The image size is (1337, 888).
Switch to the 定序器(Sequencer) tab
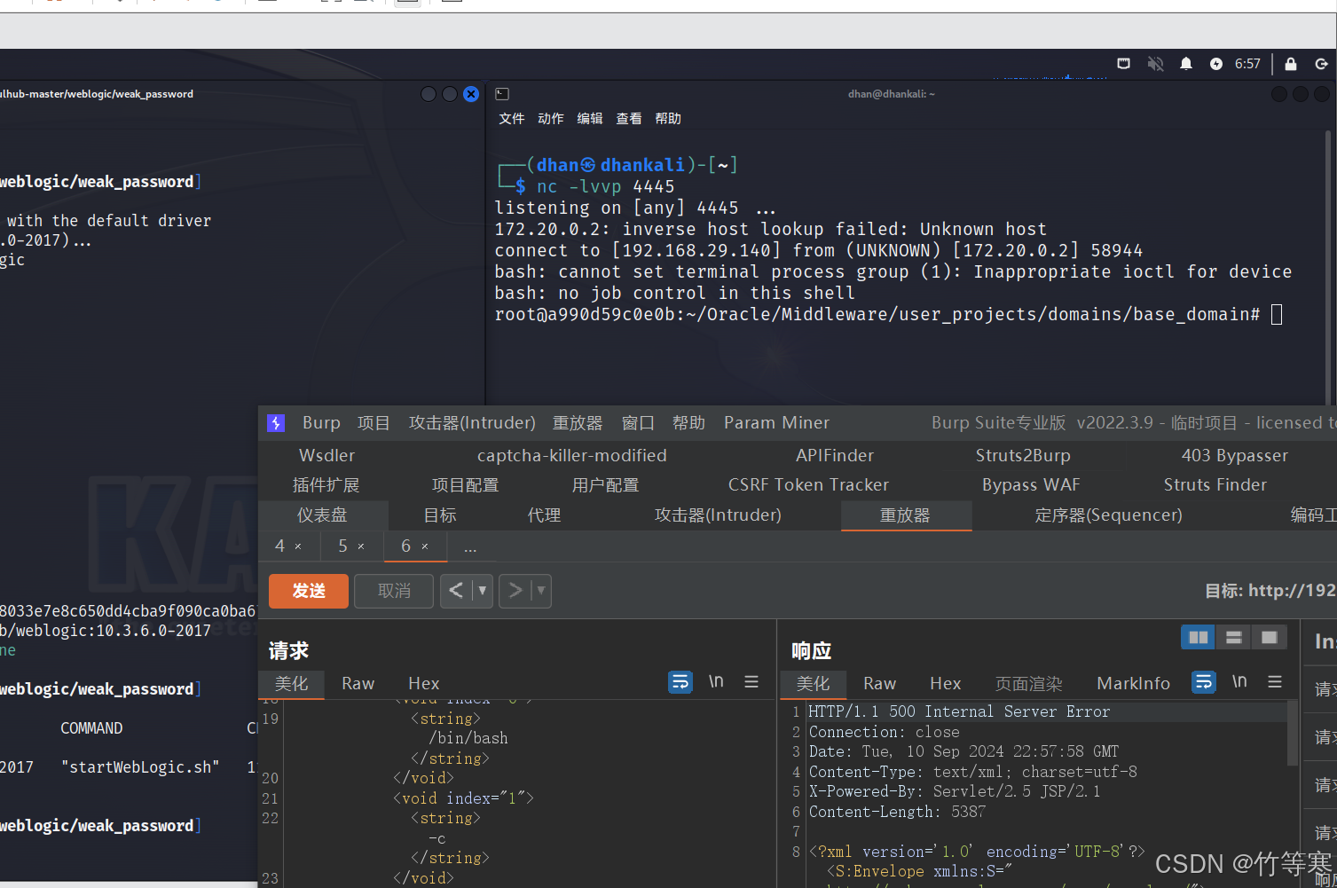[1109, 515]
